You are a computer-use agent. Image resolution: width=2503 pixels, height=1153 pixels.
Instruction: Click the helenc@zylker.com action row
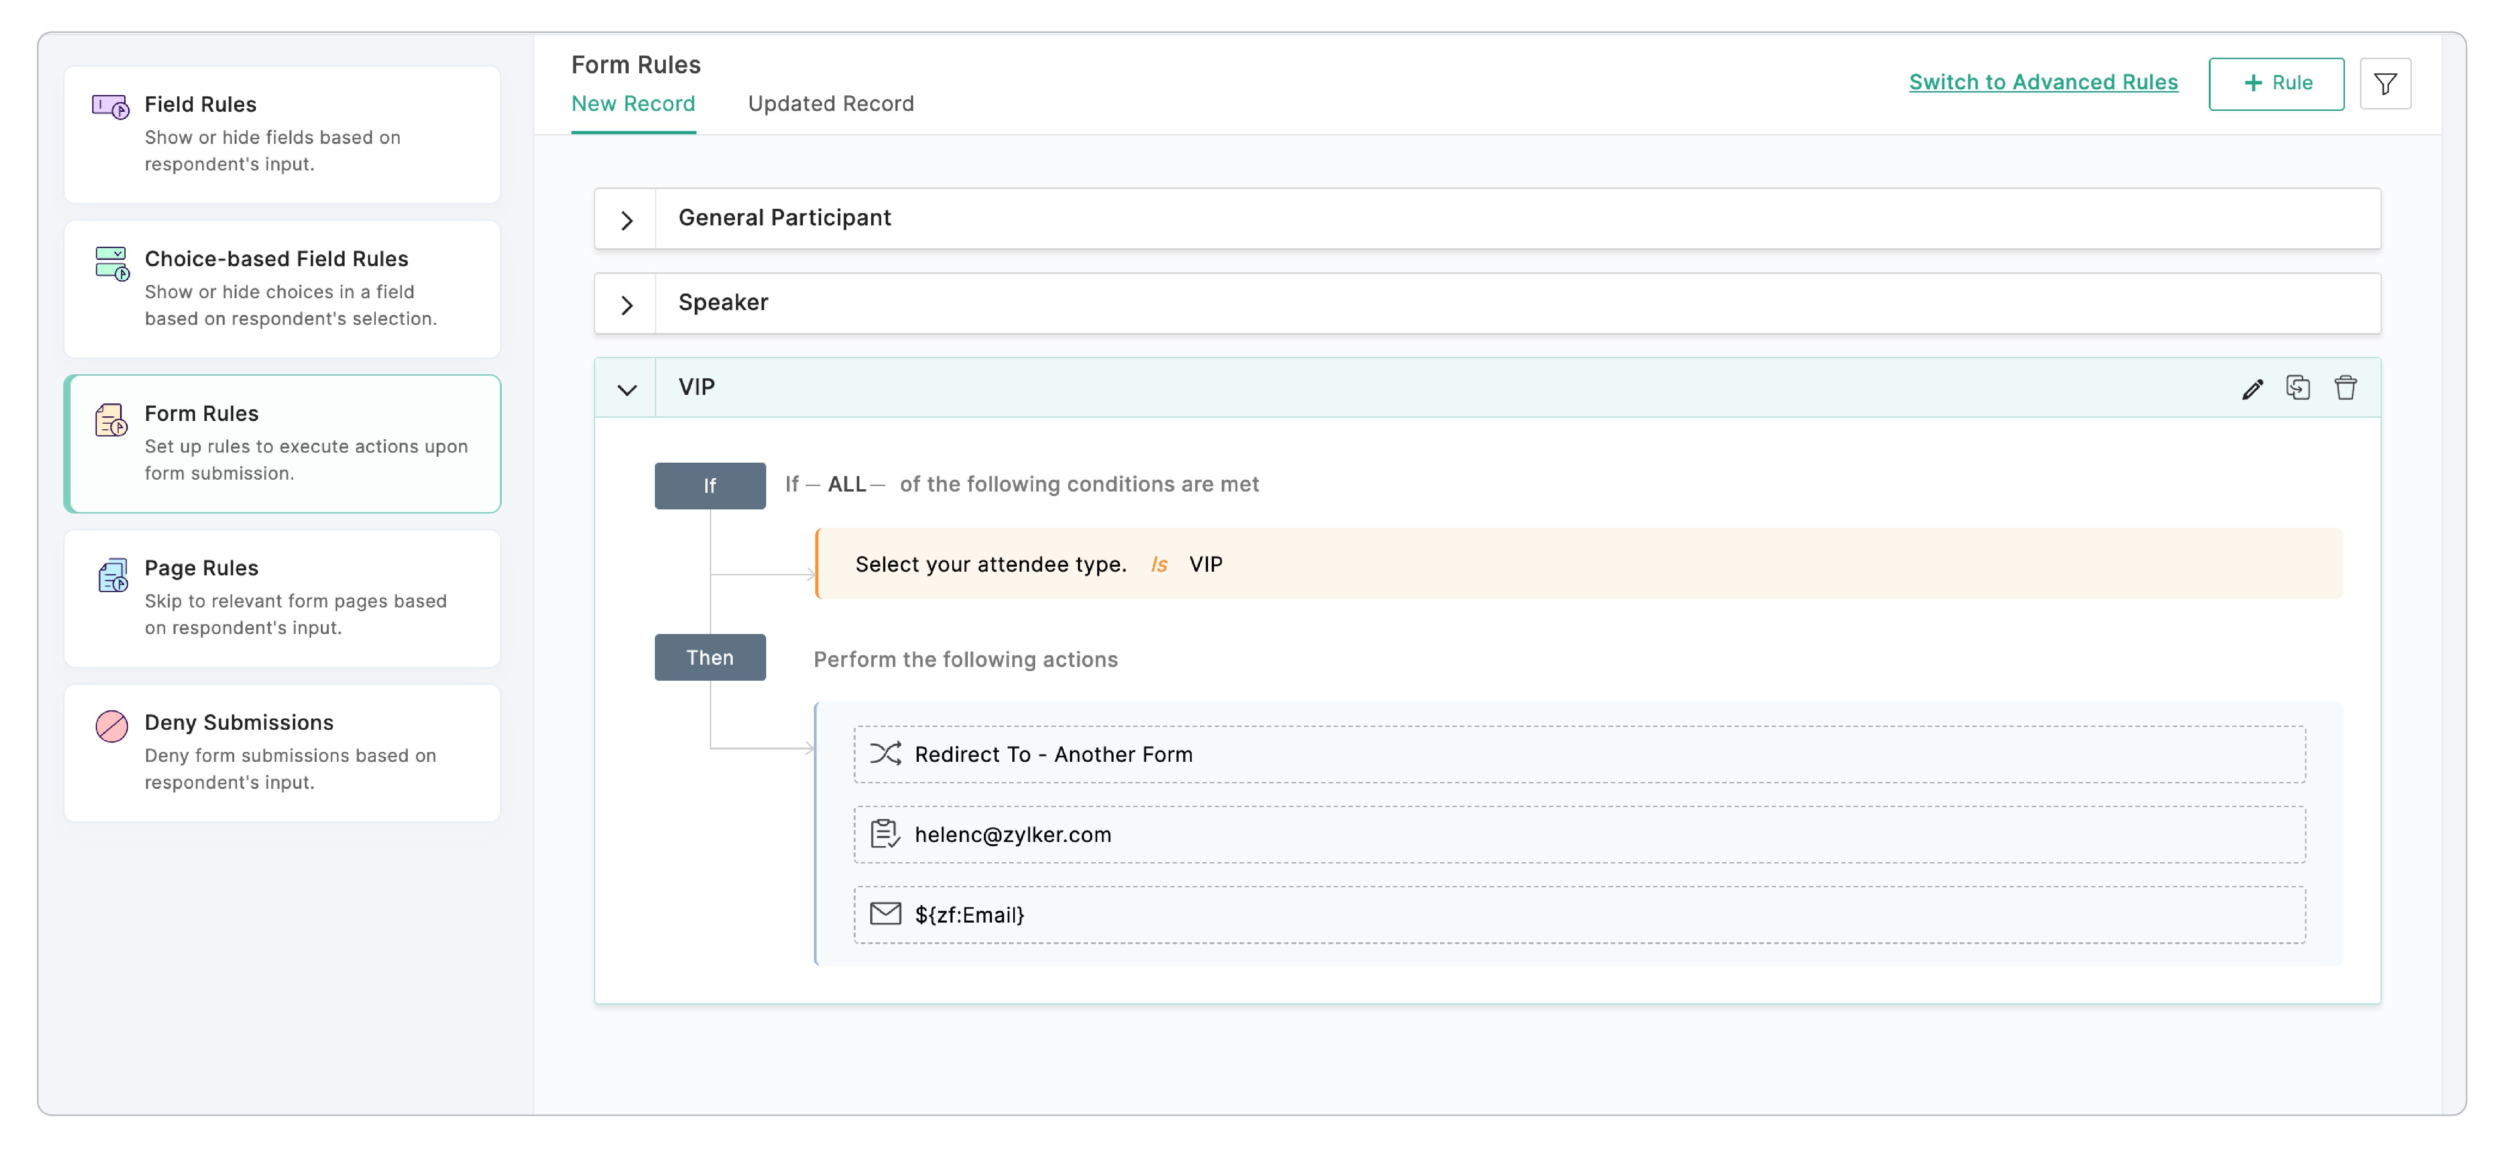click(x=1579, y=834)
